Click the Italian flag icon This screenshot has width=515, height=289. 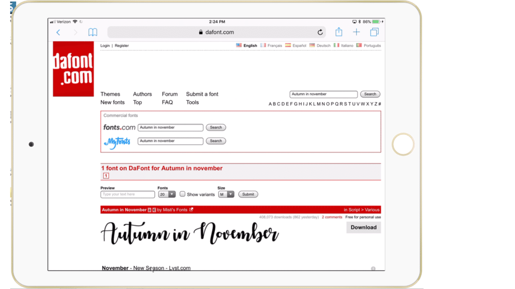tap(336, 45)
